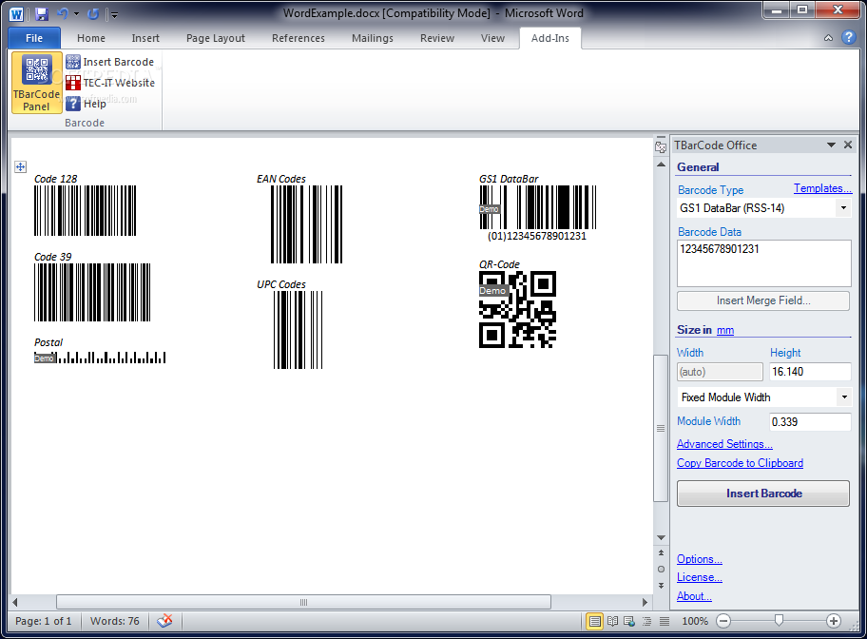The height and width of the screenshot is (639, 867).
Task: Click the 100% zoom level
Action: pos(695,621)
